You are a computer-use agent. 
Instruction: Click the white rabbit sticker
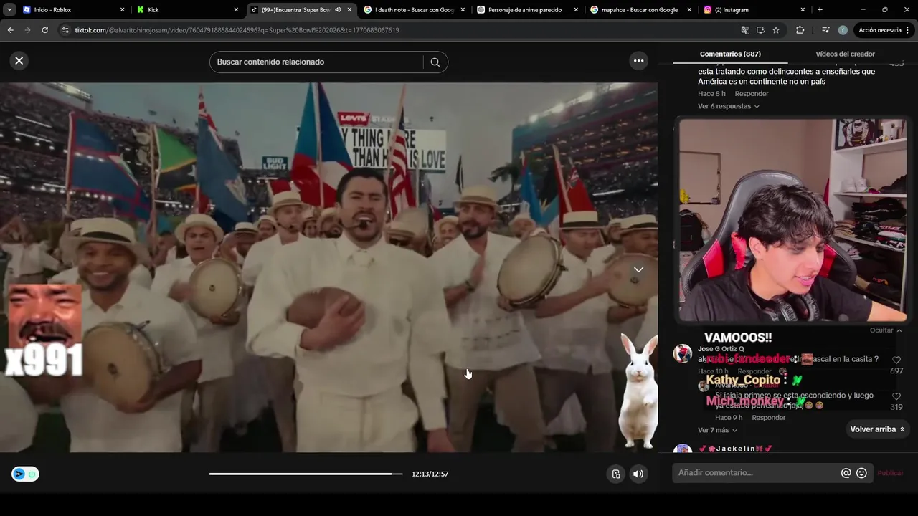[x=638, y=391]
